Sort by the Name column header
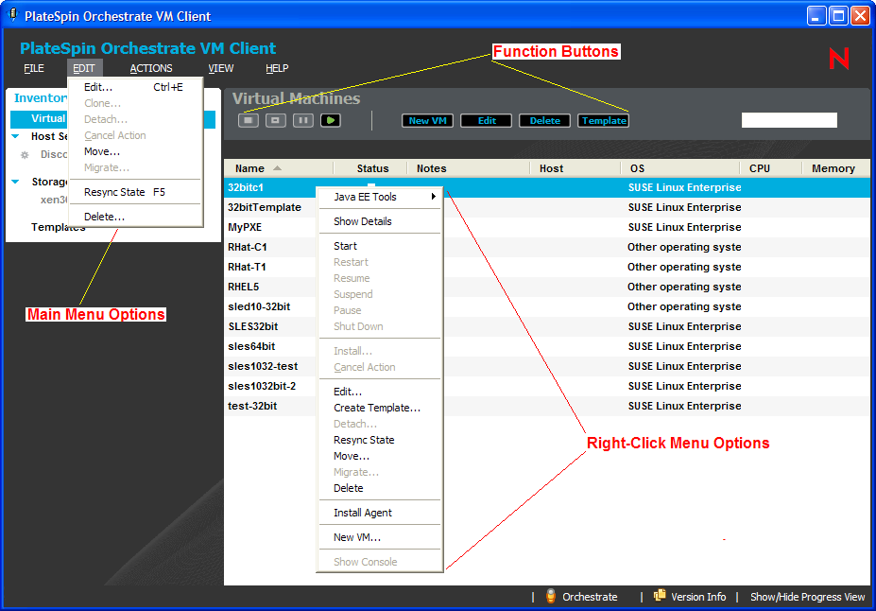The width and height of the screenshot is (876, 611). coord(278,168)
